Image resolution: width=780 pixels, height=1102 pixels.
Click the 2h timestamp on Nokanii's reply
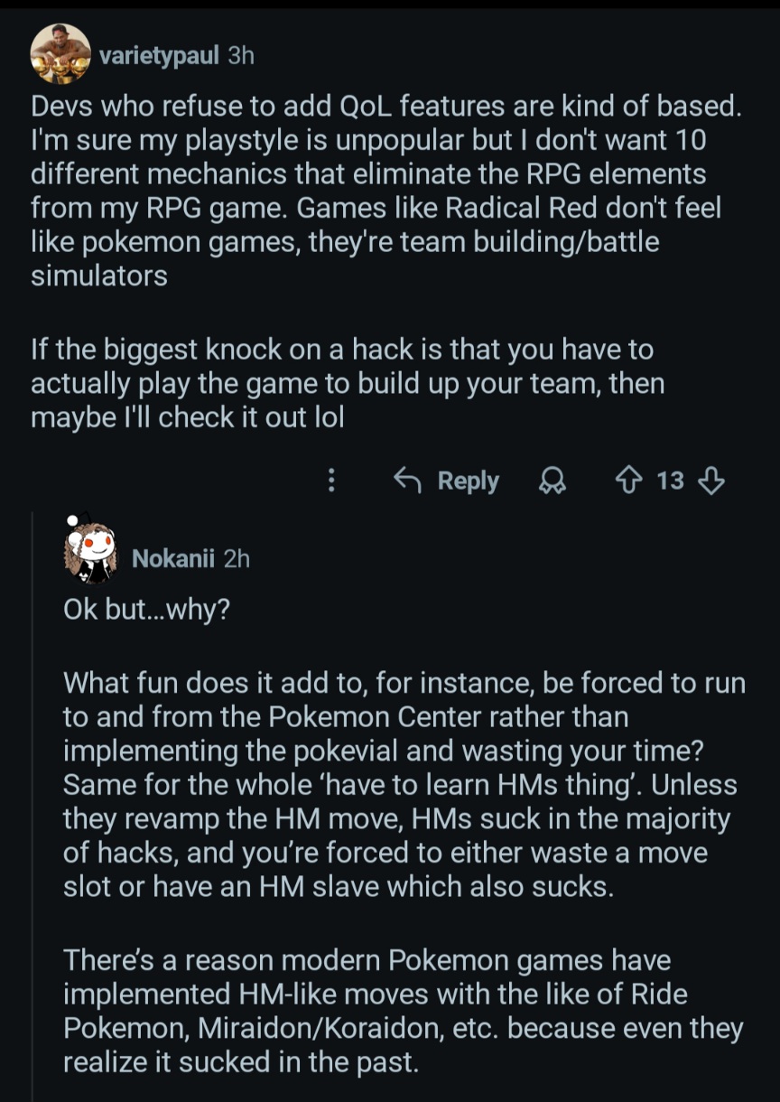[x=236, y=559]
